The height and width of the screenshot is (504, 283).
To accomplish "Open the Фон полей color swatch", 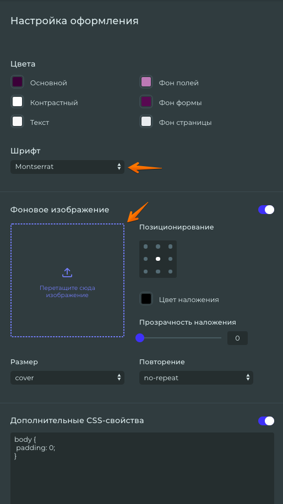I will tap(146, 81).
